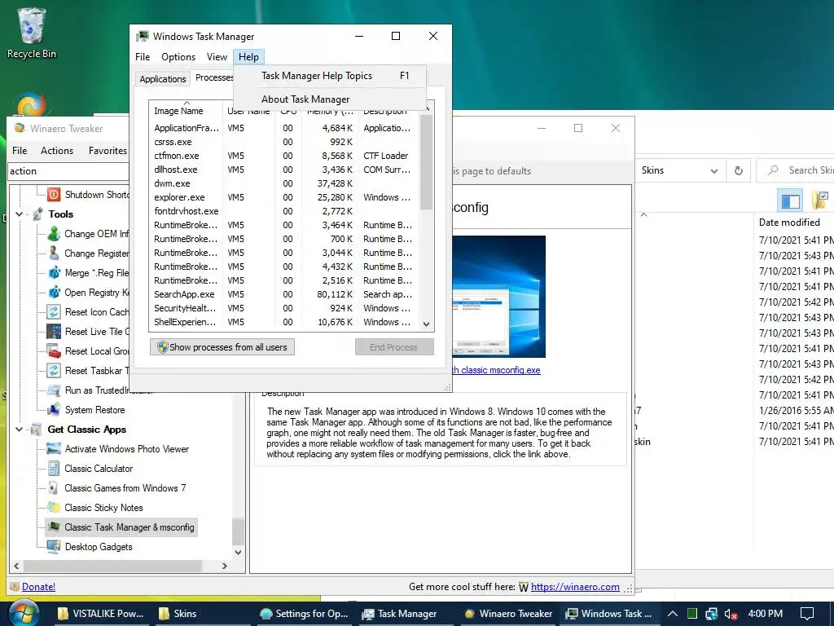Select the SearchApp.exe process row

point(284,294)
